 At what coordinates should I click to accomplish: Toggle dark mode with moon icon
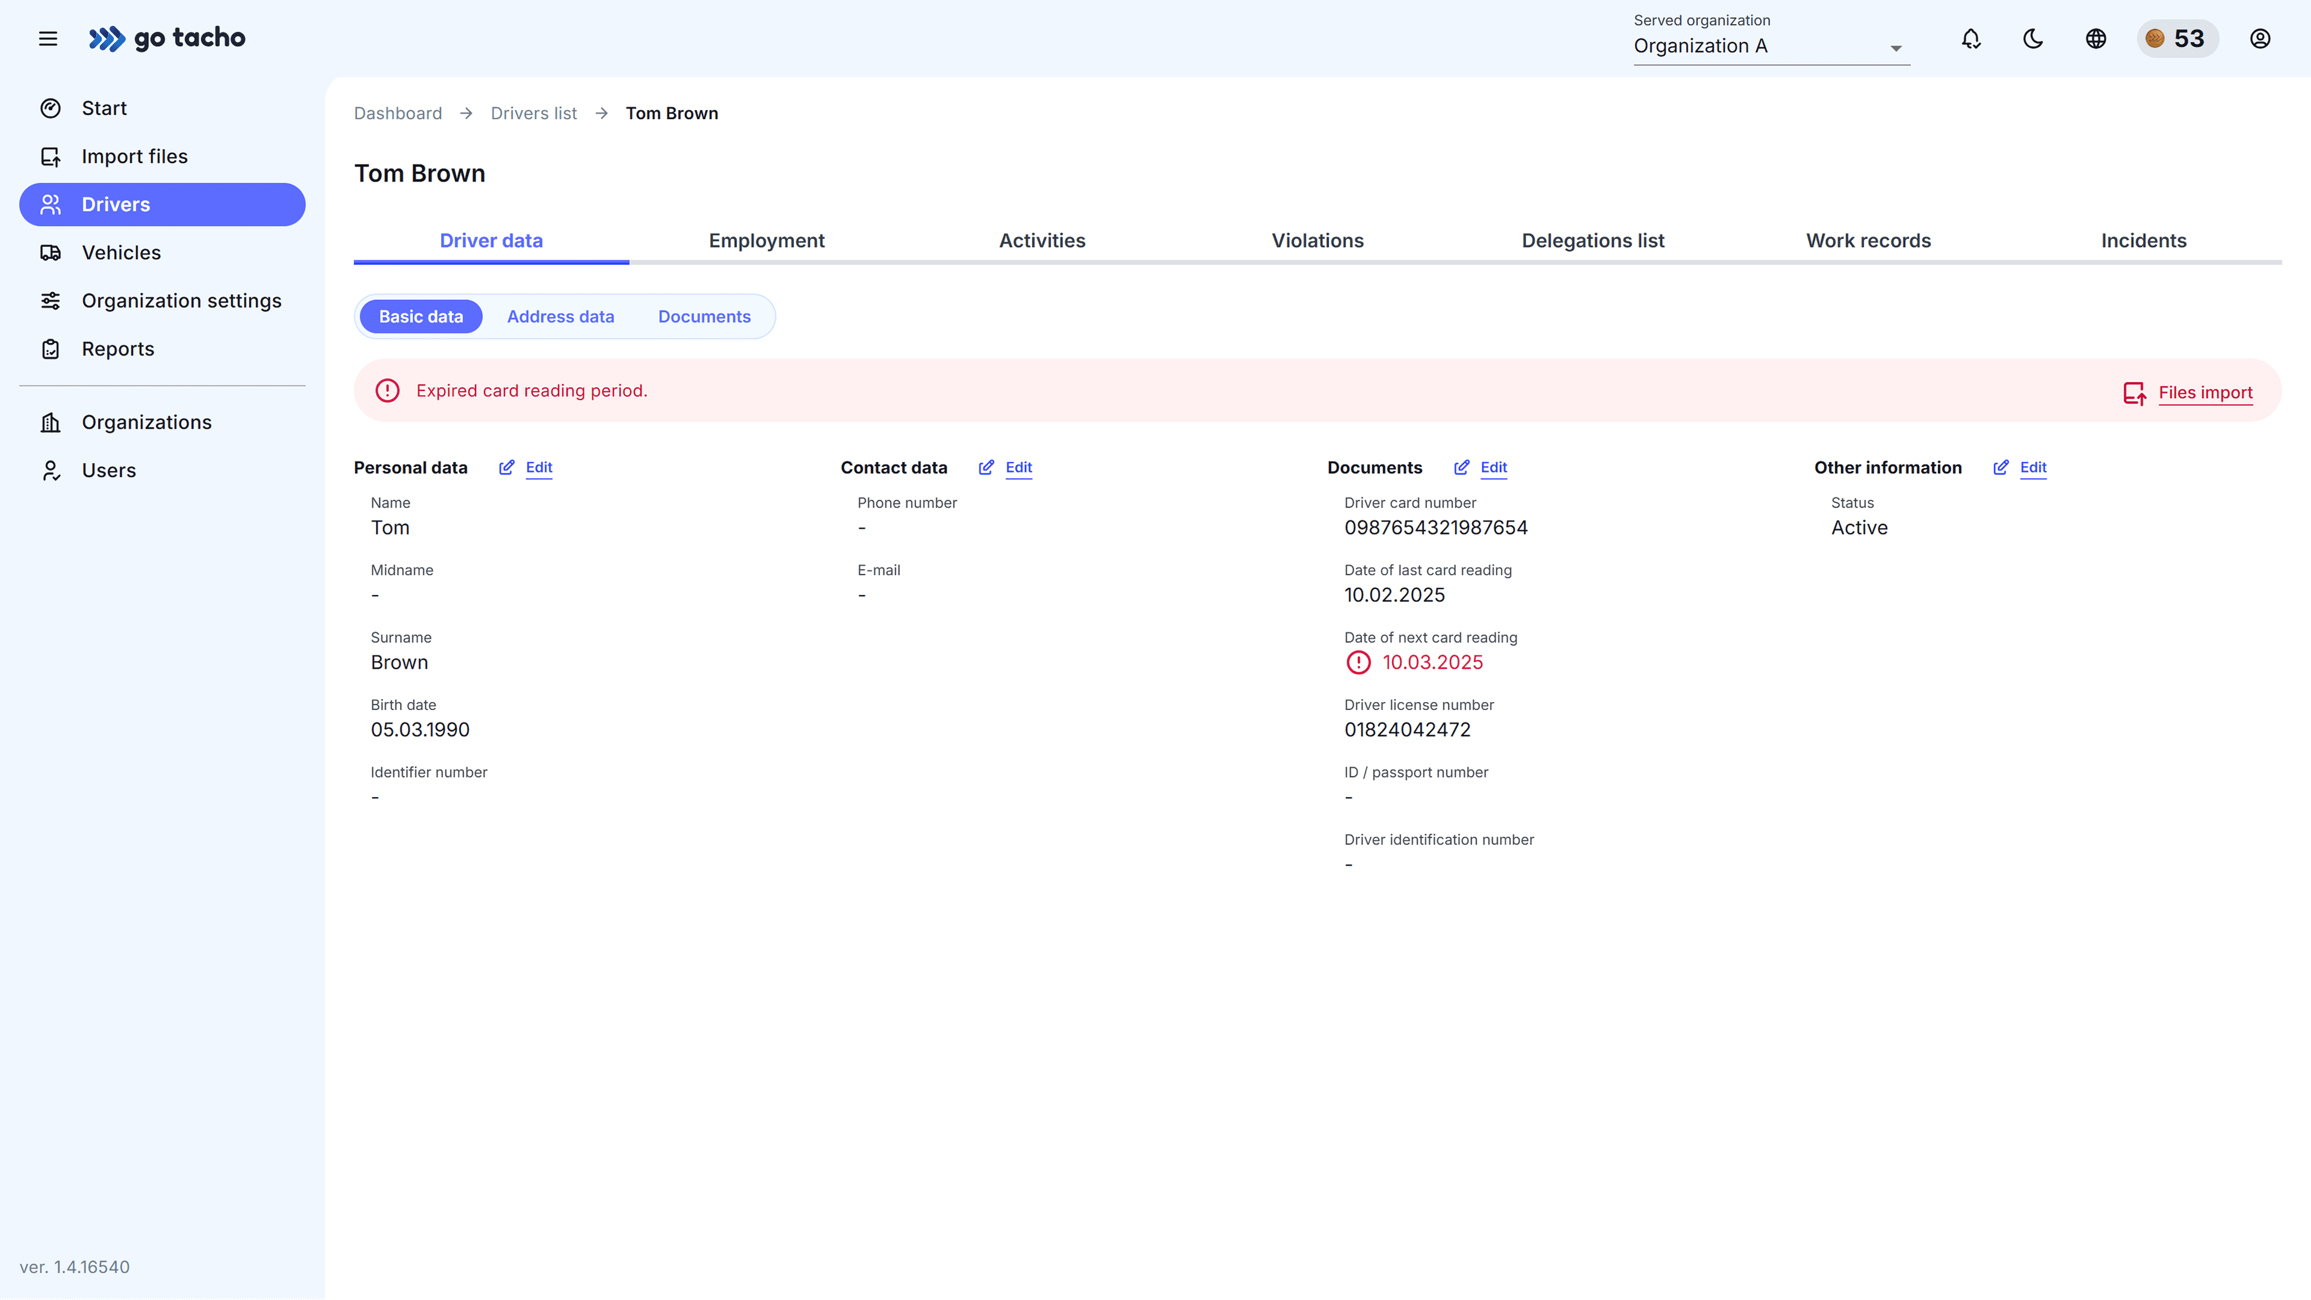2033,39
